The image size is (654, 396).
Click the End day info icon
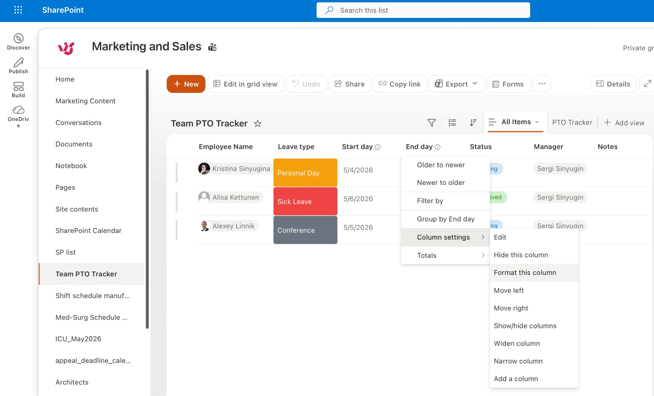437,147
